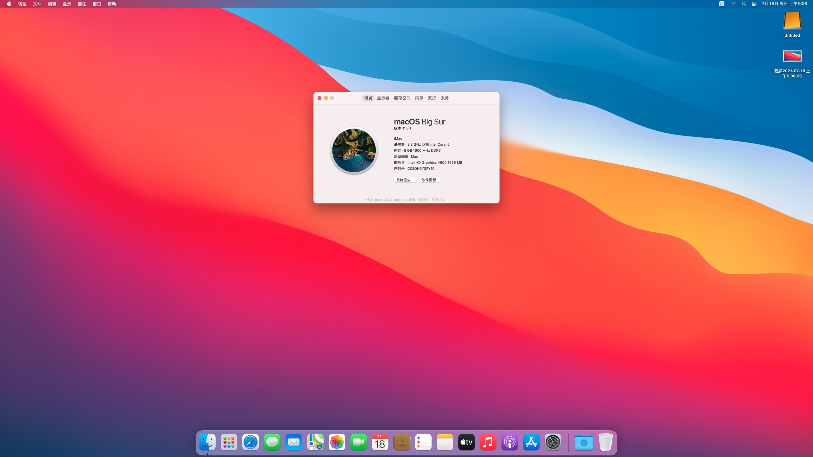Open App Store in the Dock
813x457 pixels.
pos(531,442)
